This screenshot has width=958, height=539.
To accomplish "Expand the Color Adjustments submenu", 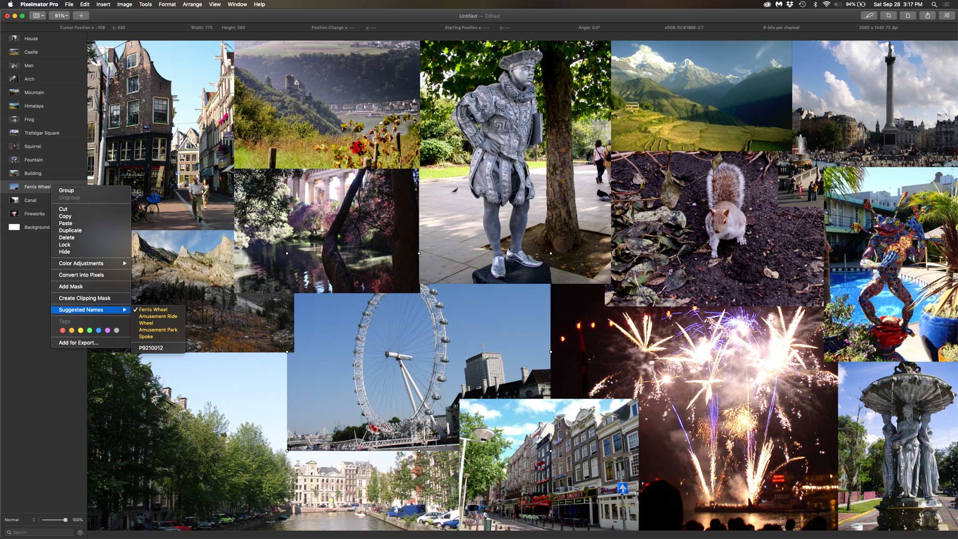I will point(91,263).
